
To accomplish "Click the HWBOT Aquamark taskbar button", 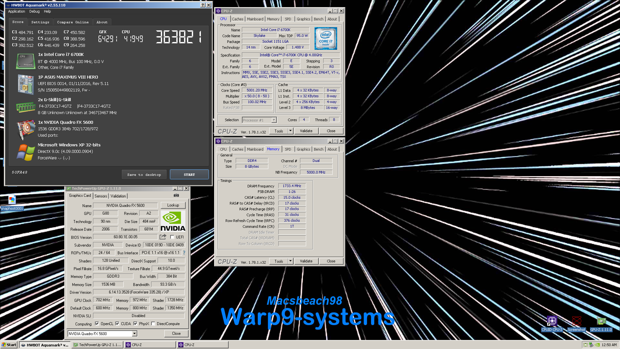I will coord(45,345).
